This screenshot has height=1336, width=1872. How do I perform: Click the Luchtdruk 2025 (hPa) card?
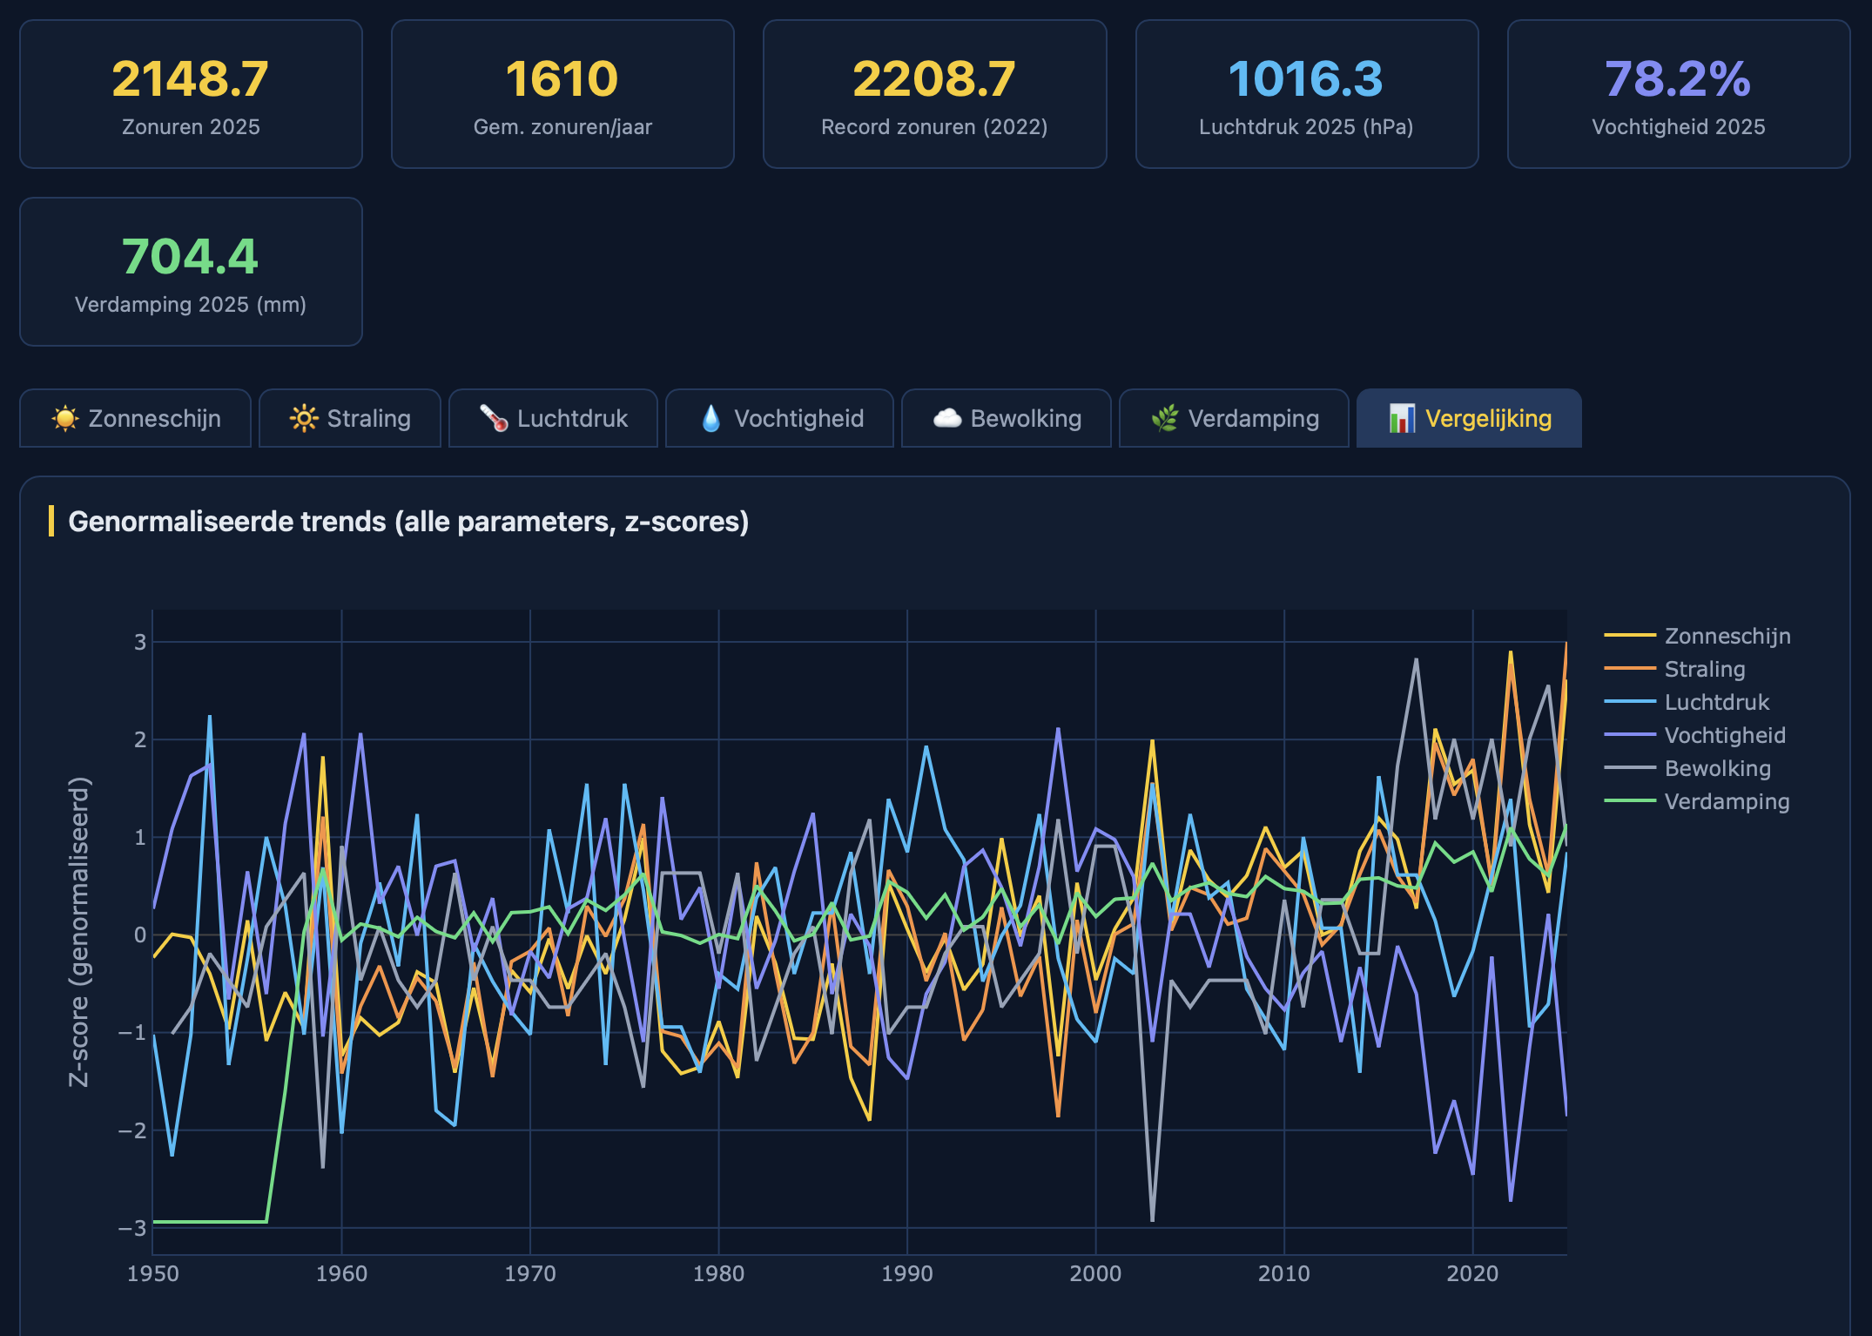click(x=1306, y=94)
